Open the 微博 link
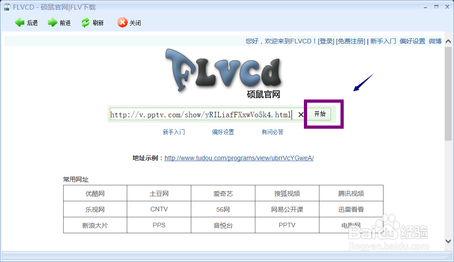This screenshot has width=454, height=262. tap(435, 41)
